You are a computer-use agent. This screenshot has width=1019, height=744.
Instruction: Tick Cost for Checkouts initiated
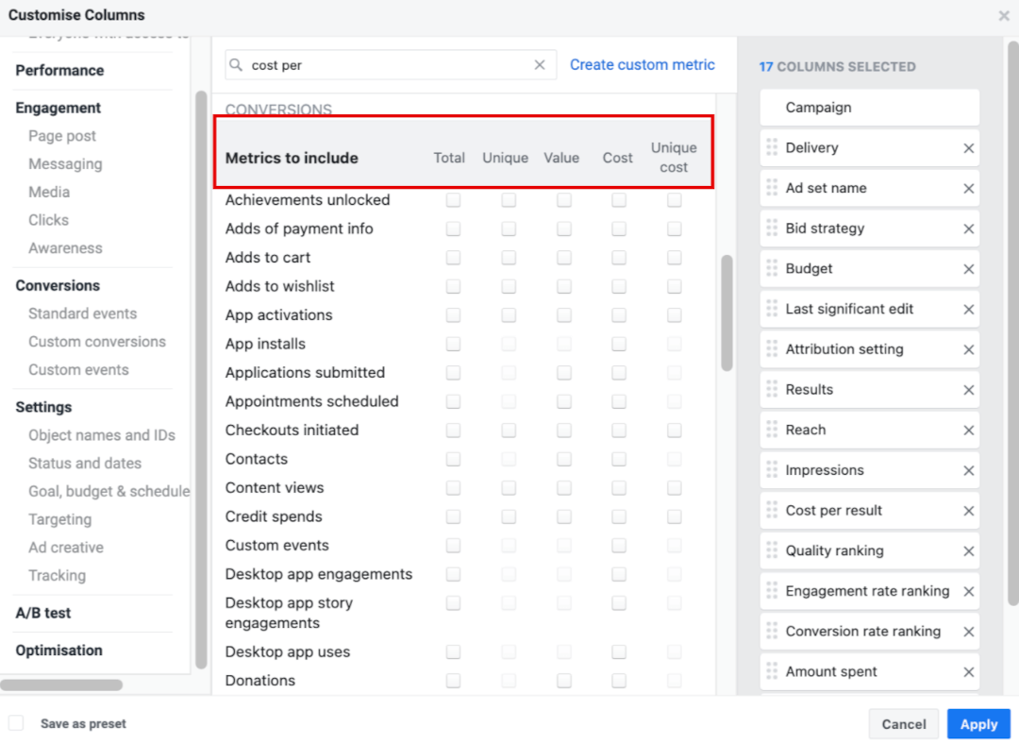click(619, 431)
